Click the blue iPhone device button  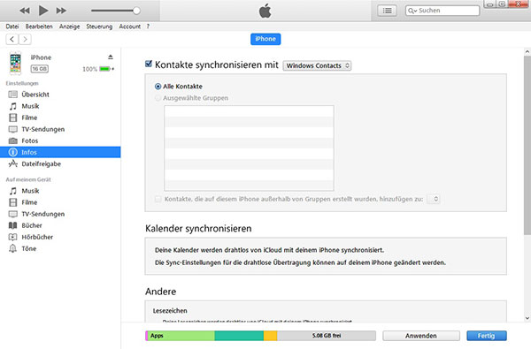click(x=265, y=39)
